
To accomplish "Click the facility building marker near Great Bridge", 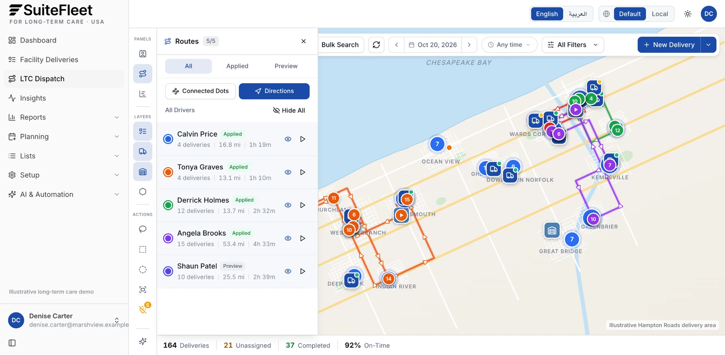I will click(x=552, y=230).
